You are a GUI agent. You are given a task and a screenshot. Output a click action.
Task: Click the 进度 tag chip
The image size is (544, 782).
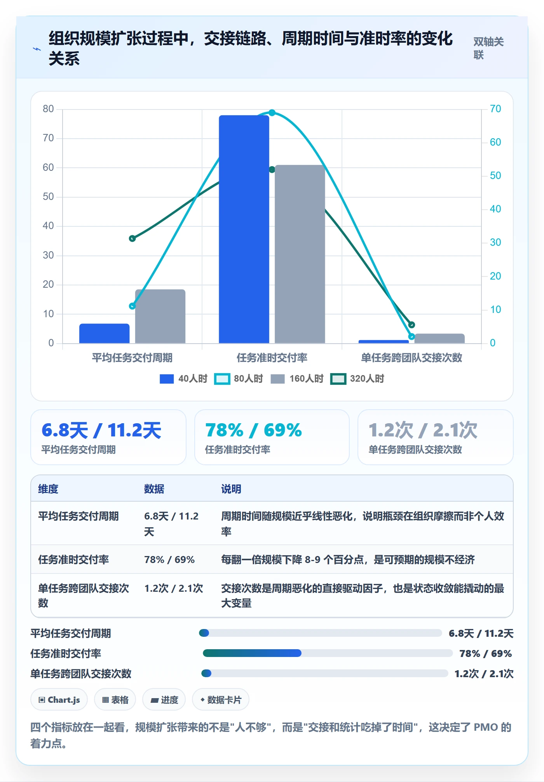(x=164, y=700)
